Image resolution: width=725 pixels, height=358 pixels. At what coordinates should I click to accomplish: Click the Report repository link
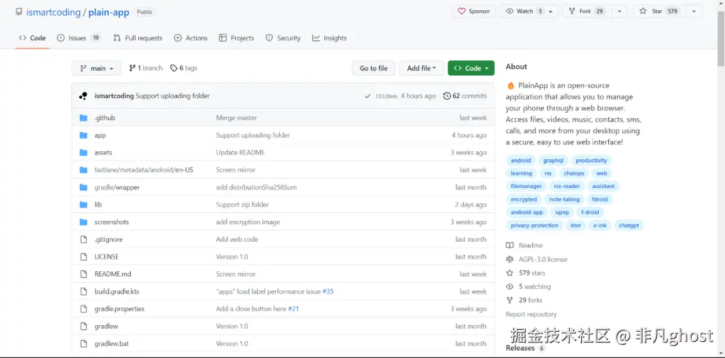(531, 314)
